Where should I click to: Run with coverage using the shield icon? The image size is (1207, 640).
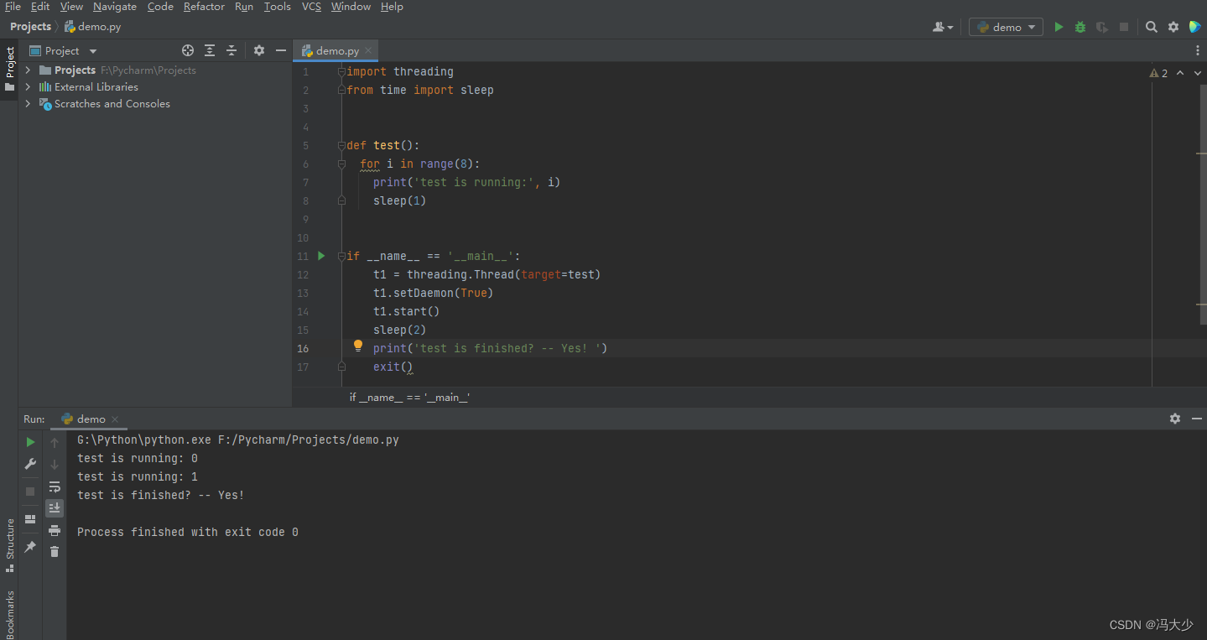[x=1102, y=27]
